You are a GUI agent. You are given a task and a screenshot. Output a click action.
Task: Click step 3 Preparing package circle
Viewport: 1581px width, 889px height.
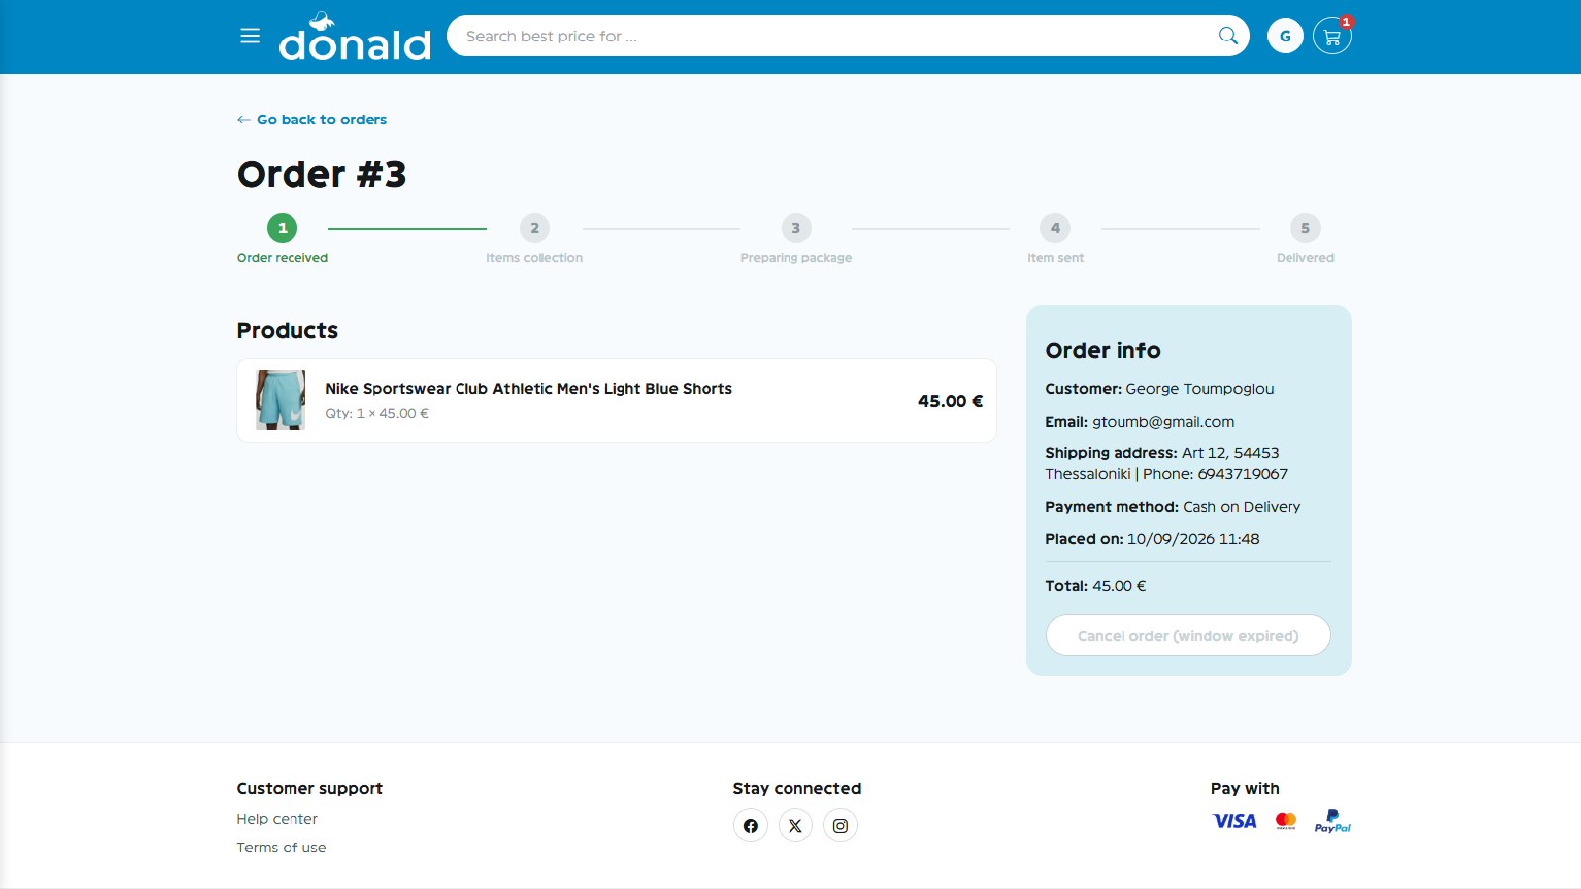pyautogui.click(x=796, y=228)
